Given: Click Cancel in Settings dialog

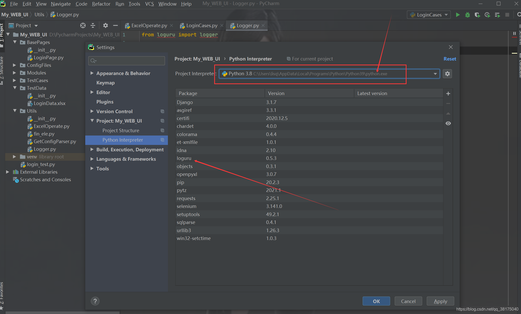Looking at the screenshot, I should pos(408,301).
